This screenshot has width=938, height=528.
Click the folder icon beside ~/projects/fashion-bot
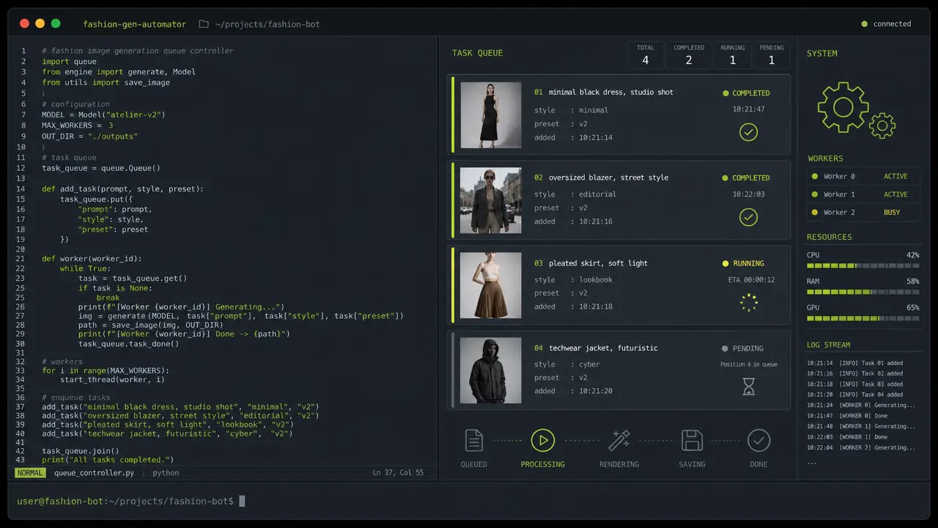pos(204,23)
